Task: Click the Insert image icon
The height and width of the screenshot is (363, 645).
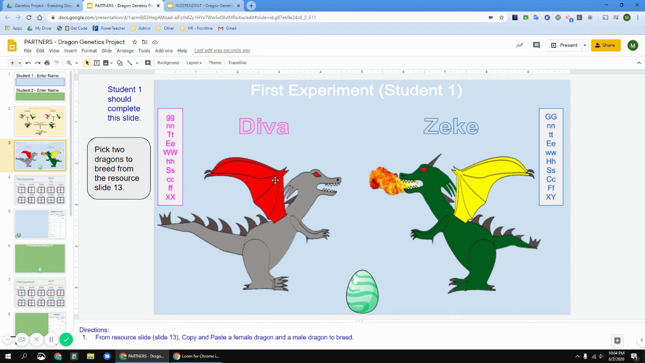Action: [x=106, y=63]
